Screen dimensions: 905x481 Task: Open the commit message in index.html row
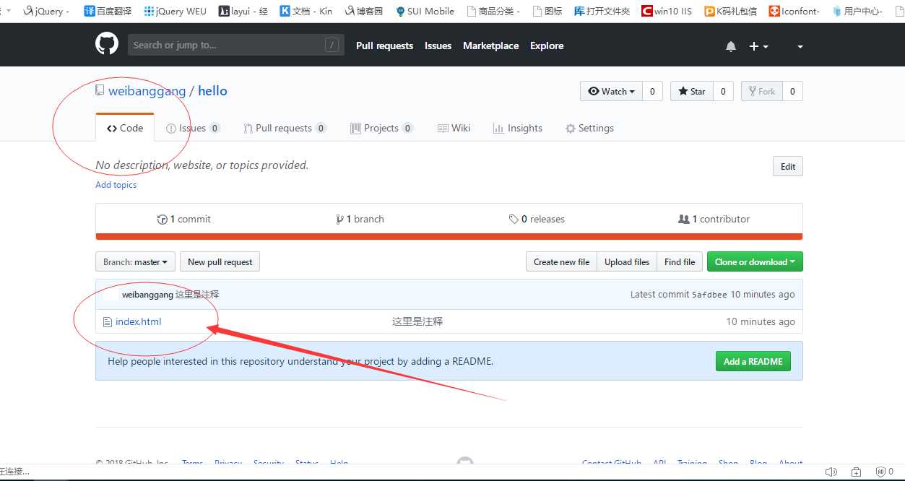pos(417,321)
